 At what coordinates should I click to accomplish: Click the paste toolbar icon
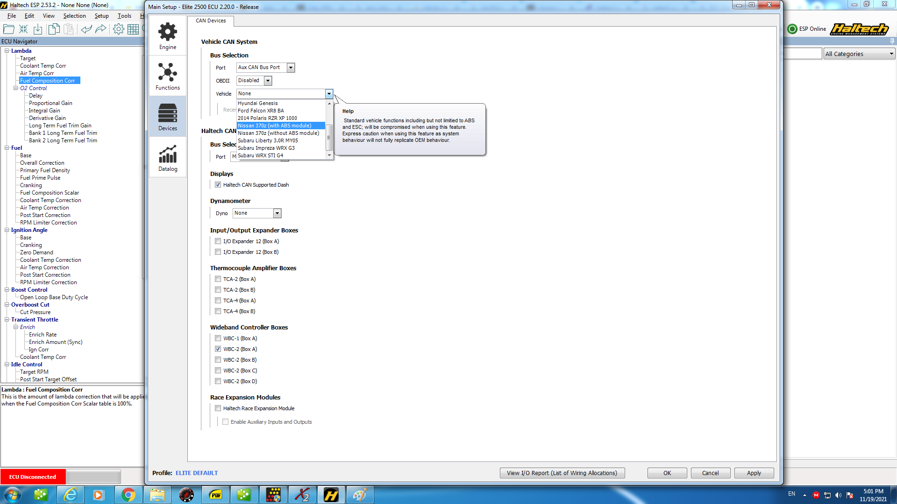tap(69, 29)
